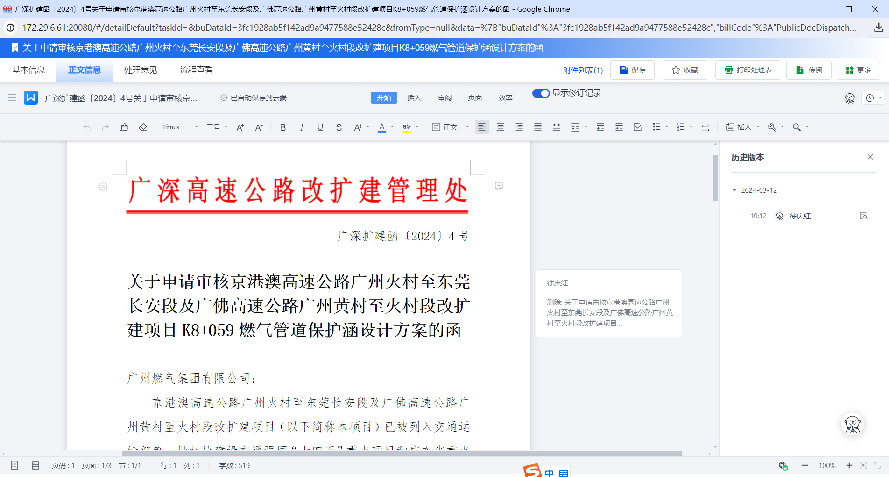The height and width of the screenshot is (477, 889).
Task: Select the 效率 ribbon tab
Action: (505, 98)
